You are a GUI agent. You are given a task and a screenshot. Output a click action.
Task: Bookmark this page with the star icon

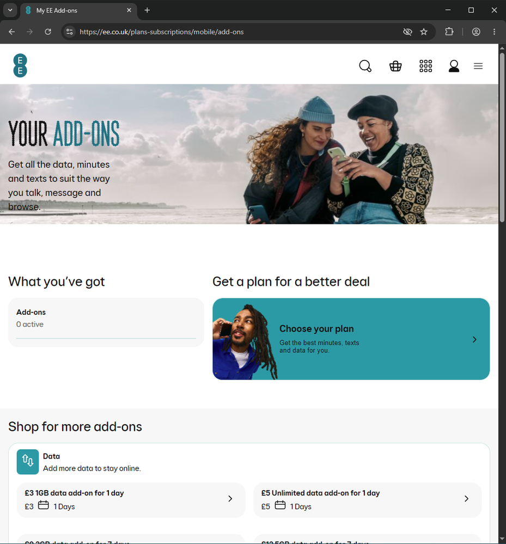tap(424, 32)
